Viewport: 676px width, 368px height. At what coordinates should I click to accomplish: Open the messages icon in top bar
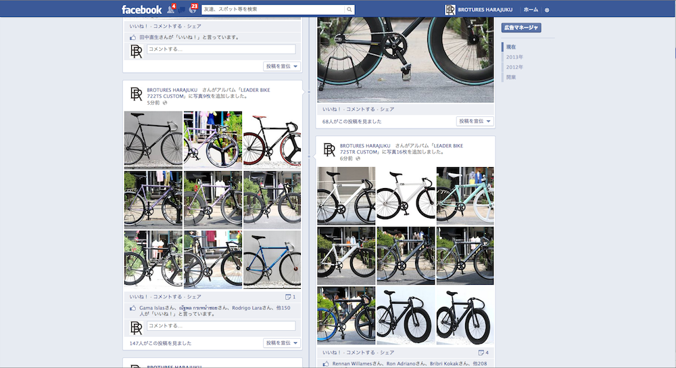181,10
